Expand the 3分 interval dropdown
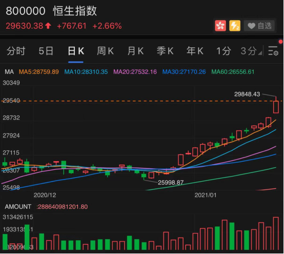This screenshot has width=284, height=254. (251, 51)
